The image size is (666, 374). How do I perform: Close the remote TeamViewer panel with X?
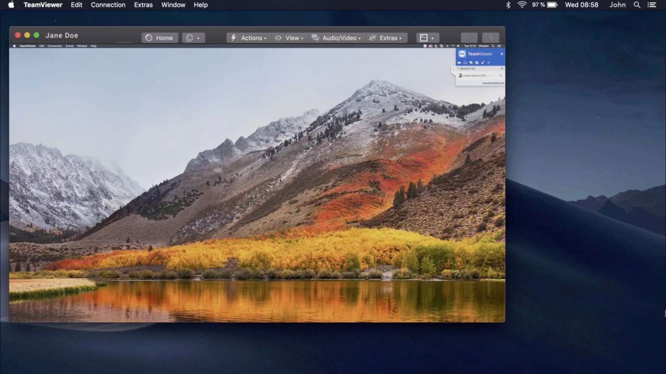[502, 54]
